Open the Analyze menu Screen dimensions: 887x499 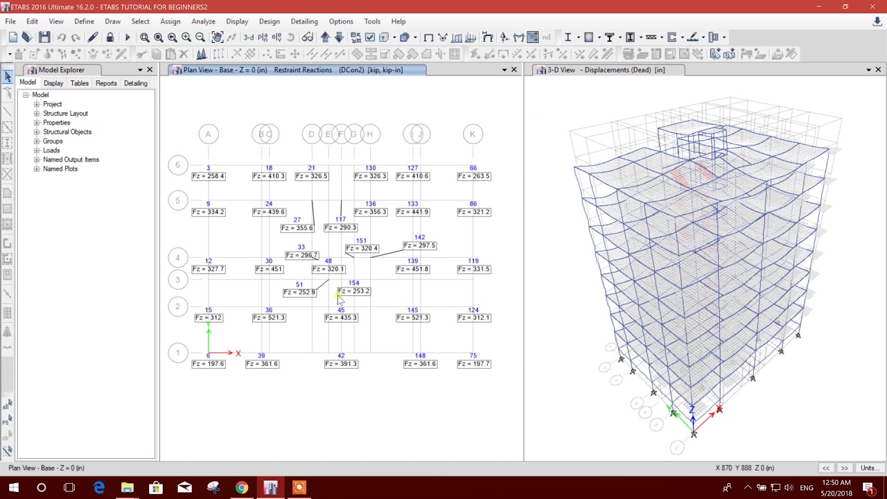(x=203, y=21)
